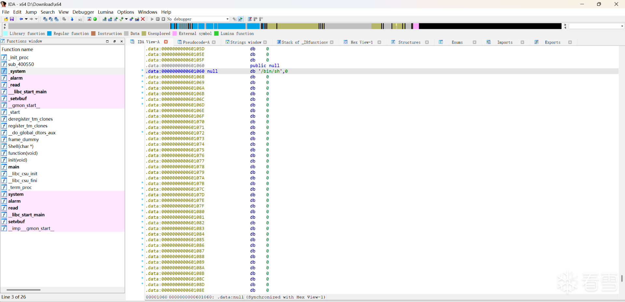The width and height of the screenshot is (625, 302).
Task: Pause process with the pause icon
Action: point(158,19)
